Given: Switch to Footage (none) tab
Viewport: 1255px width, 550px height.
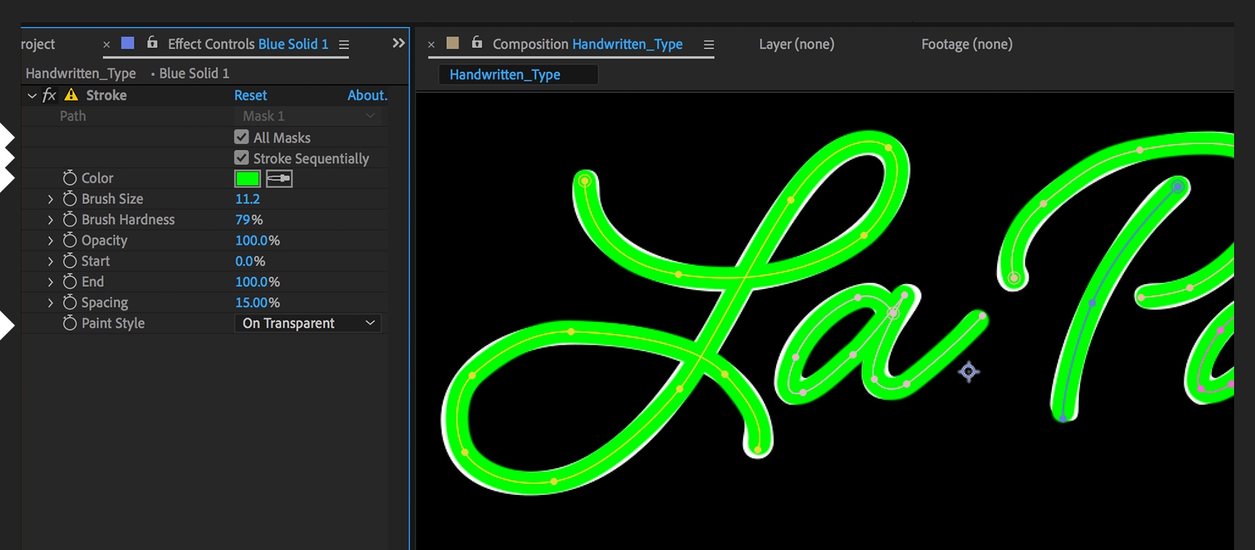Looking at the screenshot, I should point(966,44).
